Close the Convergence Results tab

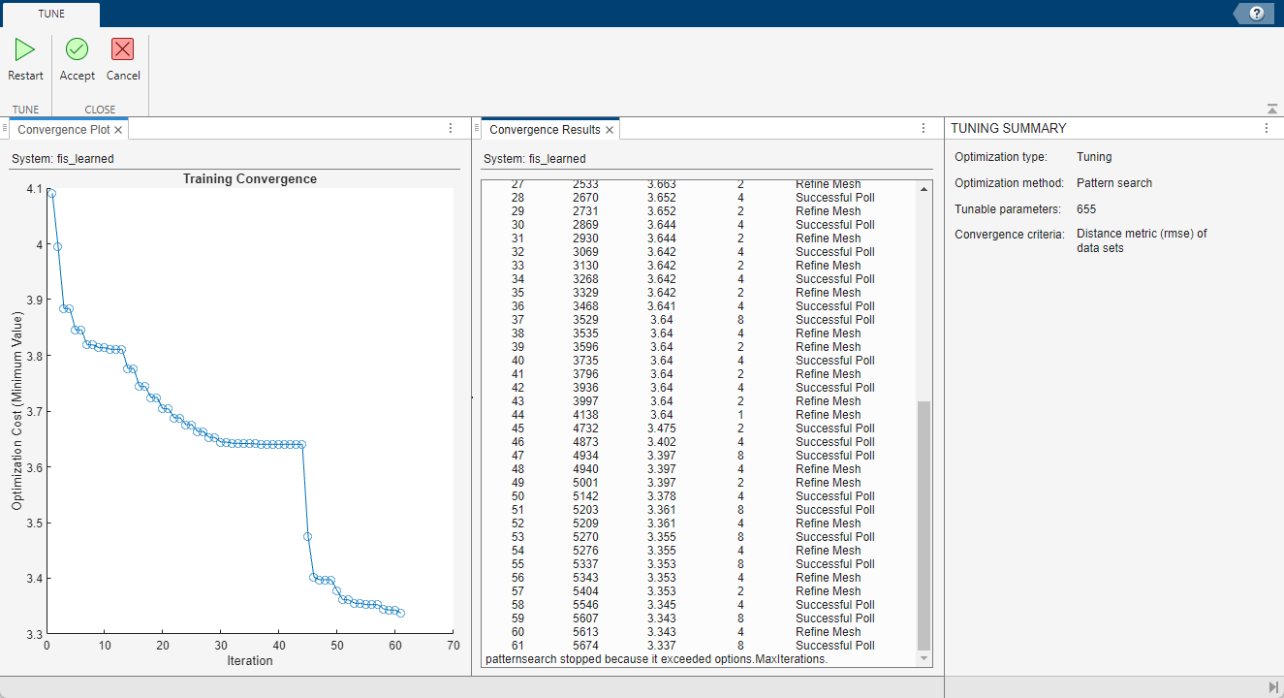610,128
